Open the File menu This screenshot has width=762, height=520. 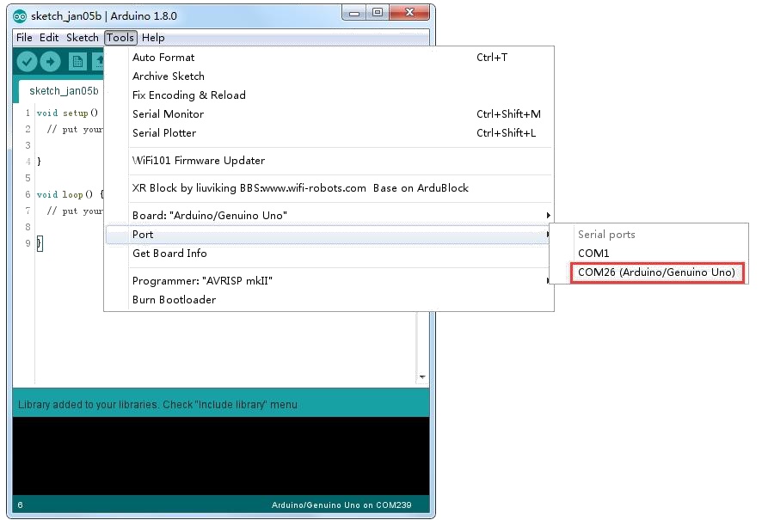[24, 37]
